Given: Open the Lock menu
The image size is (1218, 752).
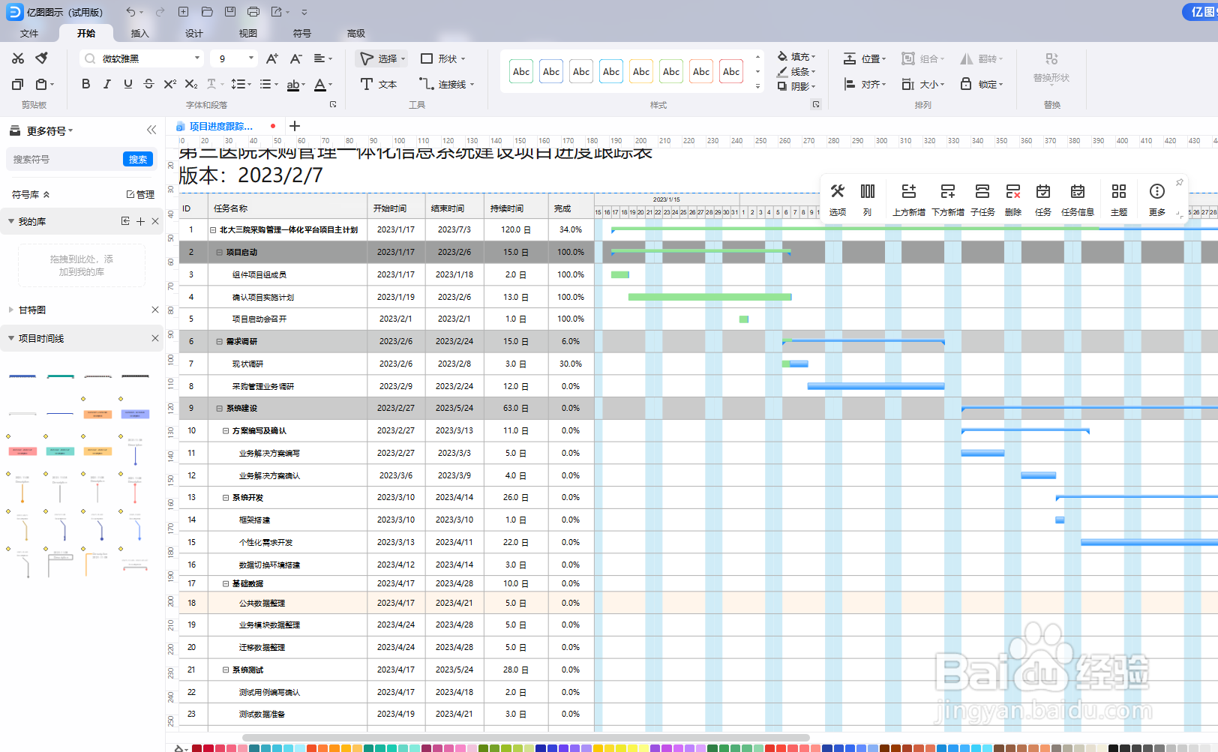Looking at the screenshot, I should (x=982, y=84).
